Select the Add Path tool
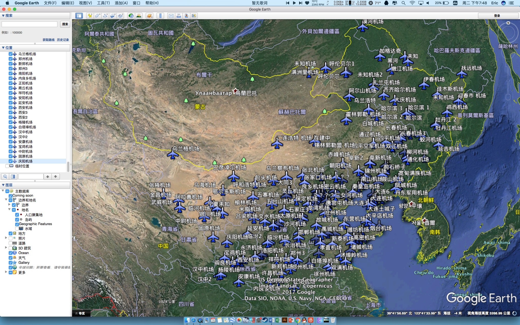The width and height of the screenshot is (520, 325). click(x=105, y=16)
